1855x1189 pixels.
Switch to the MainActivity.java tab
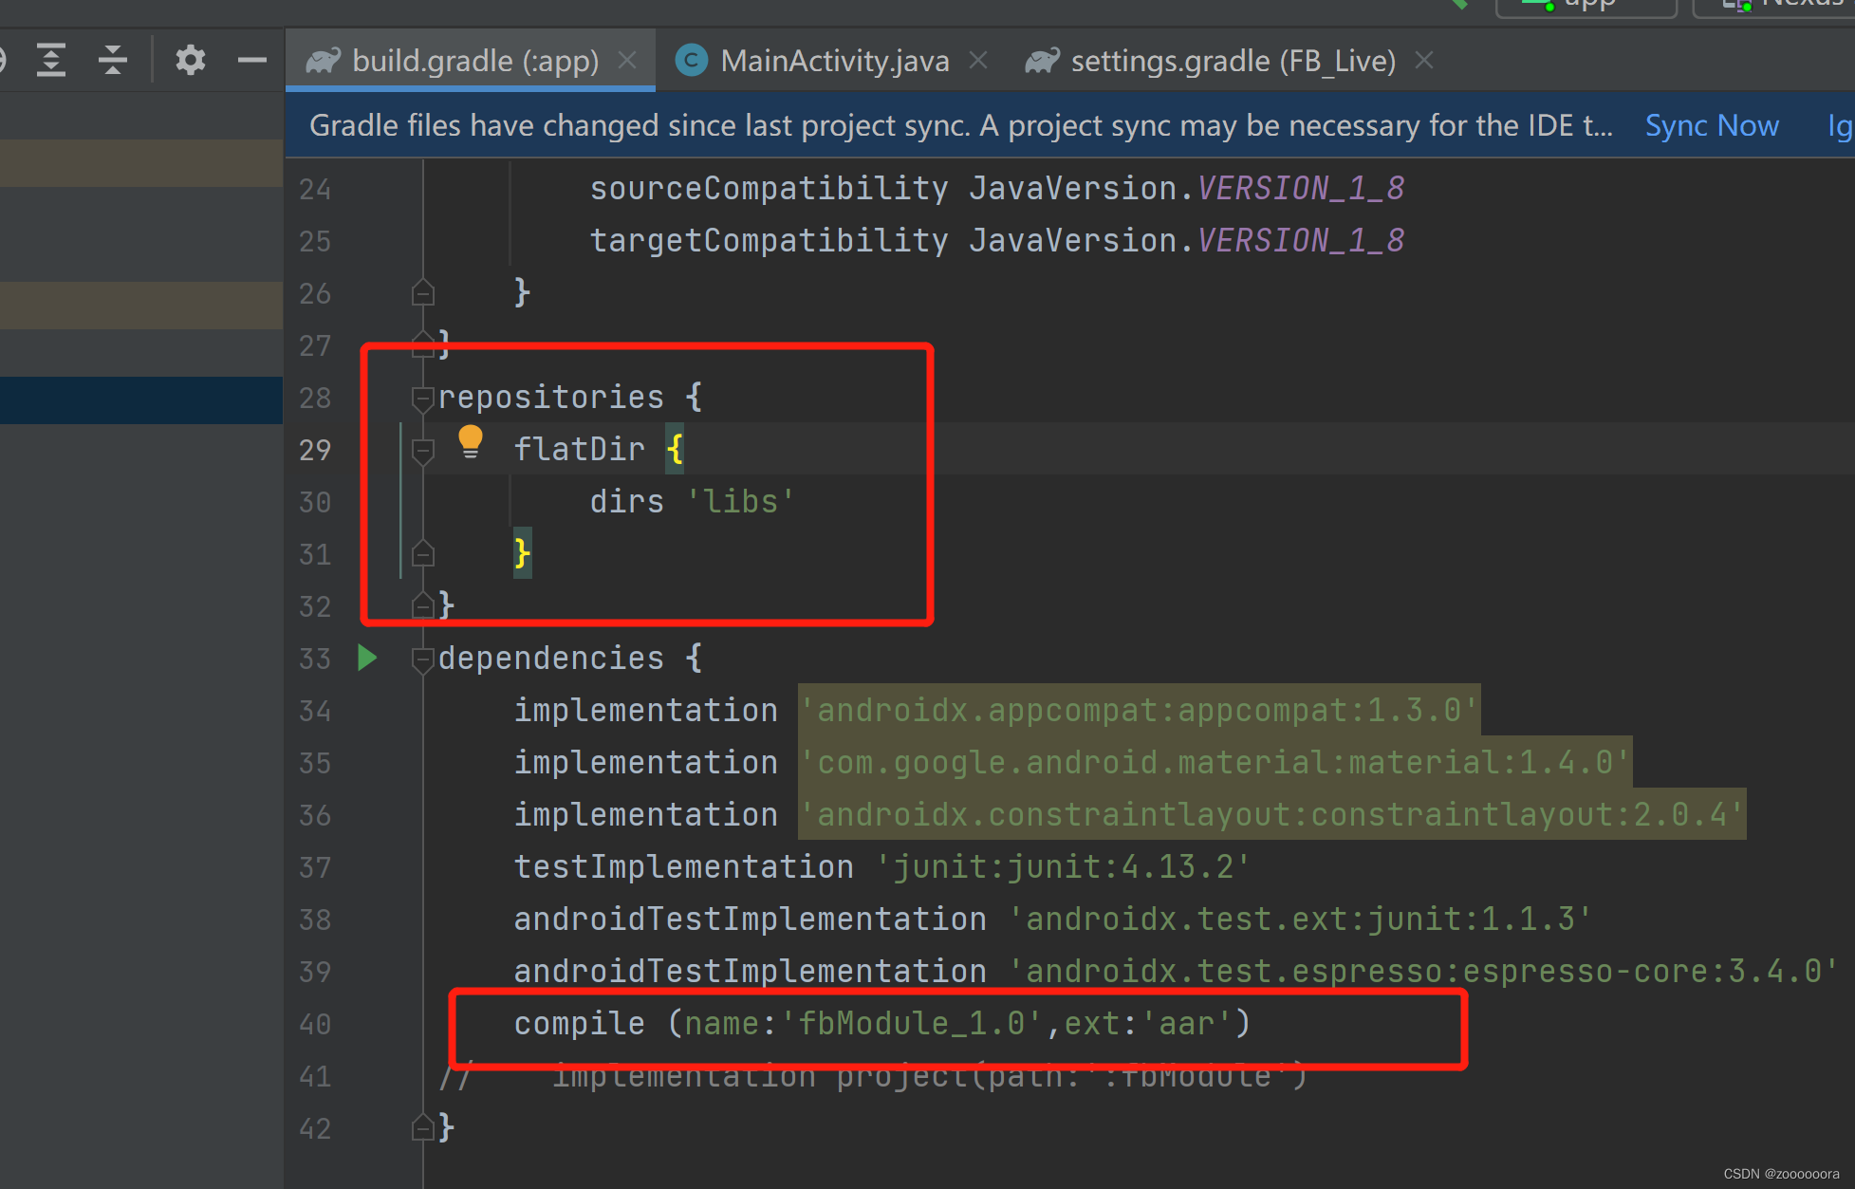(x=834, y=61)
